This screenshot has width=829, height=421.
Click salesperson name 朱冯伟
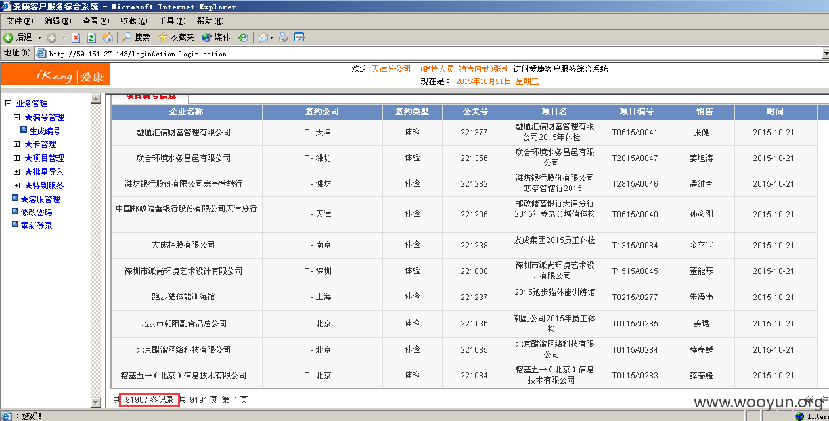coord(701,298)
